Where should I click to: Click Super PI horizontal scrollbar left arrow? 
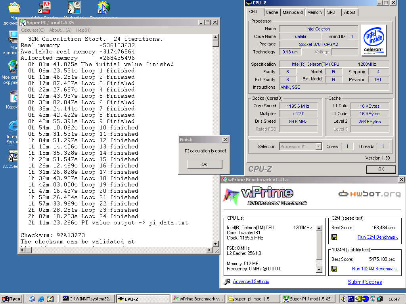(23, 250)
